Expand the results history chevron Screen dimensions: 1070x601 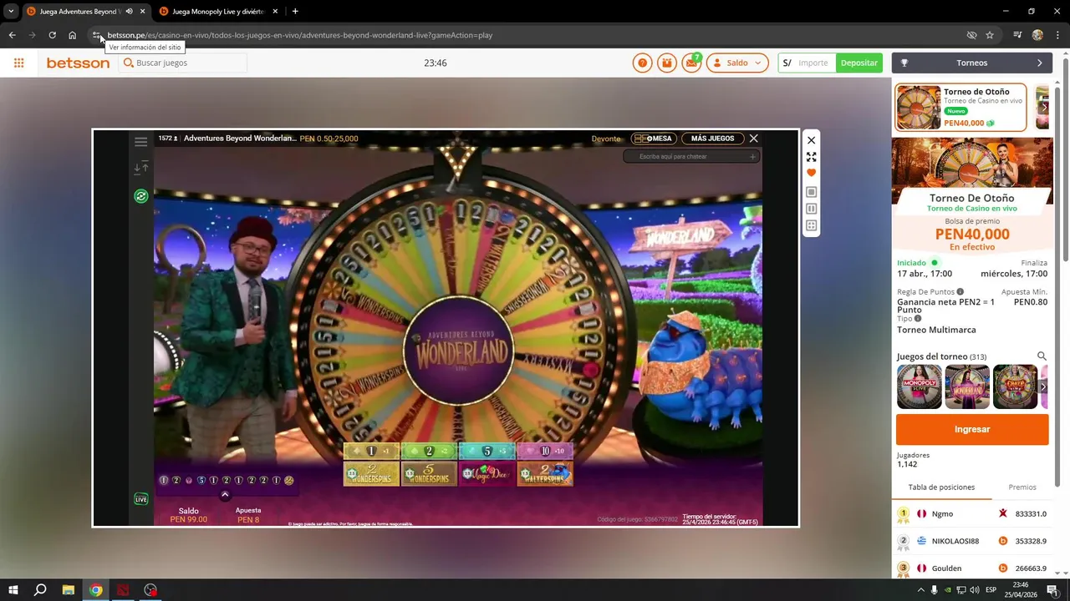point(225,495)
